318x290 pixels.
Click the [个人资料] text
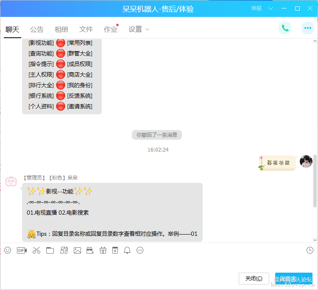pyautogui.click(x=41, y=106)
